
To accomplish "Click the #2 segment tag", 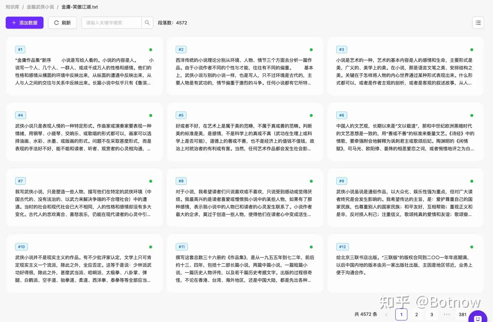I will click(181, 50).
